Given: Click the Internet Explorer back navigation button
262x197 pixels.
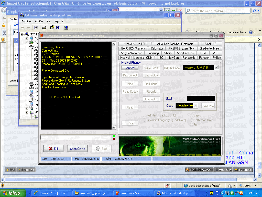Looking at the screenshot, I should 3,11.
